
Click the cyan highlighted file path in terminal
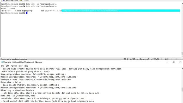tap(121, 11)
